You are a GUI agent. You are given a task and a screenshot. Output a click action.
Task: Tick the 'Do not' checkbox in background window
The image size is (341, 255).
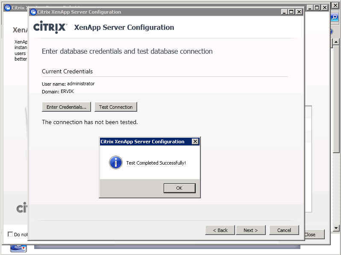[10, 234]
